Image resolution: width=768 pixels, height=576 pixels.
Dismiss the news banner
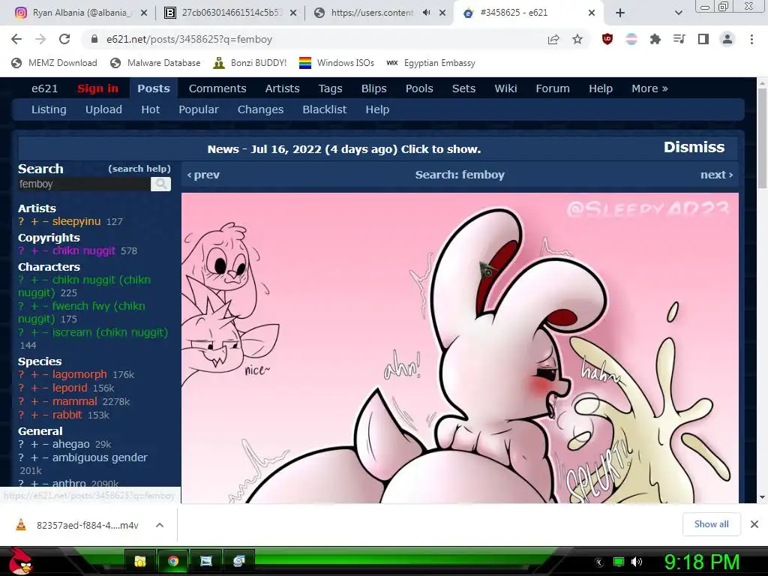click(x=694, y=148)
